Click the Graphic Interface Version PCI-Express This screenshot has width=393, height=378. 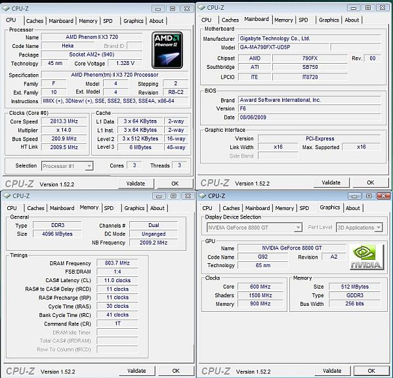[320, 138]
